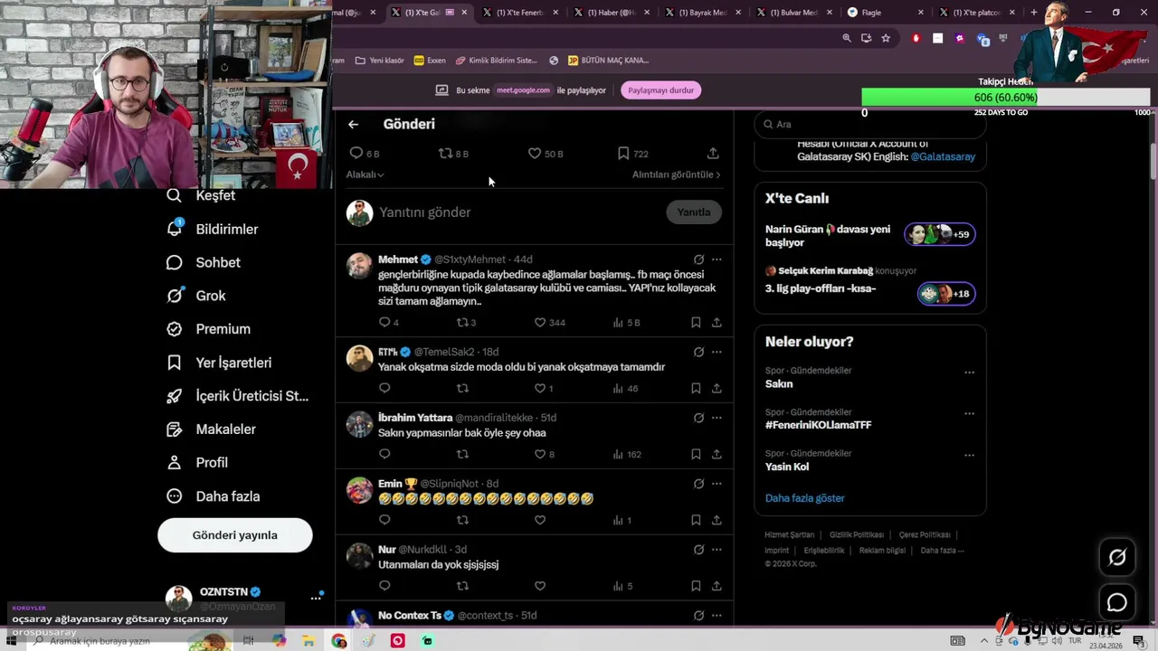
Task: Bookmark the main post showing 722
Action: pyautogui.click(x=632, y=154)
